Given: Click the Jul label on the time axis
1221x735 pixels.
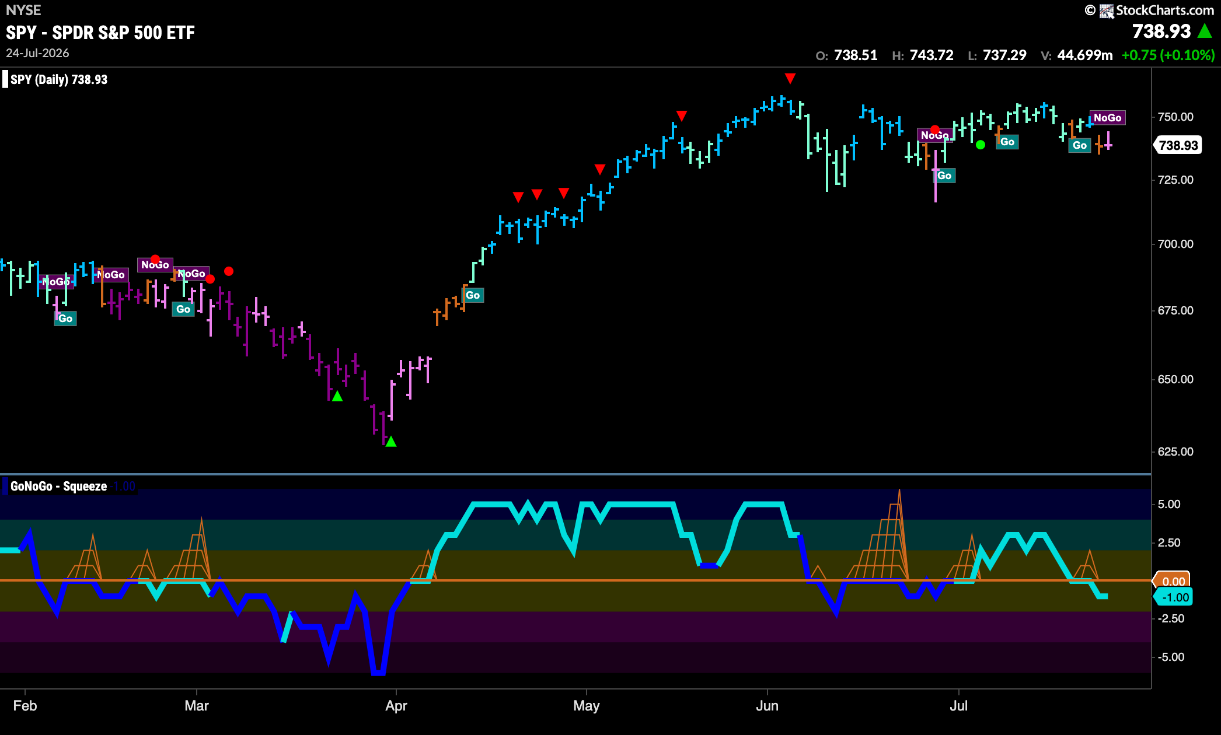Looking at the screenshot, I should 959,706.
